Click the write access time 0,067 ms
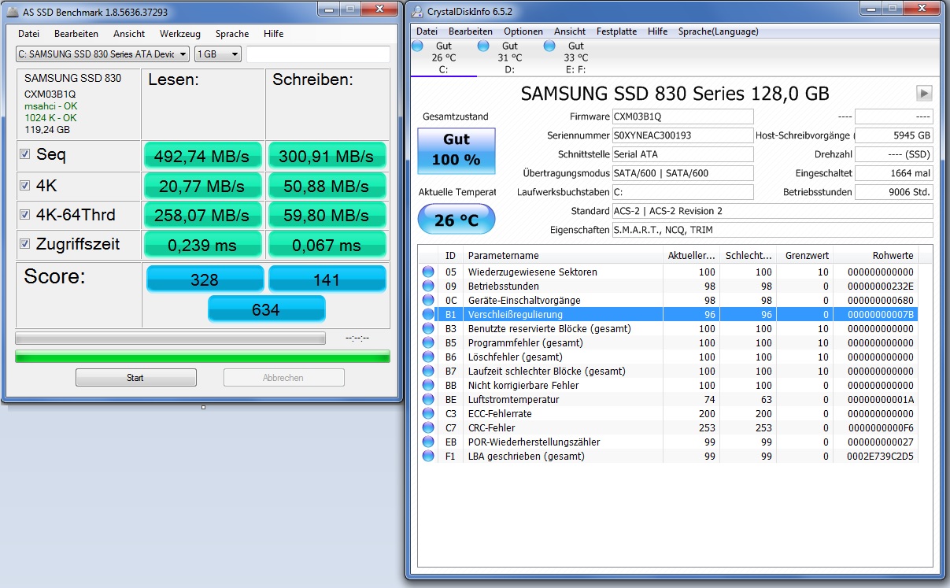The image size is (950, 588). pos(327,245)
